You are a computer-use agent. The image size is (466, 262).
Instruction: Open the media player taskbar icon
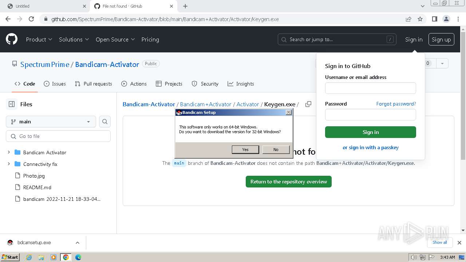click(x=54, y=257)
